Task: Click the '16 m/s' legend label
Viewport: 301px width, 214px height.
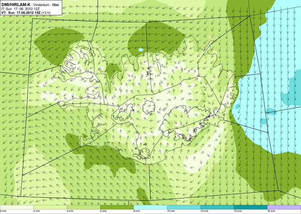Action: 271,211
